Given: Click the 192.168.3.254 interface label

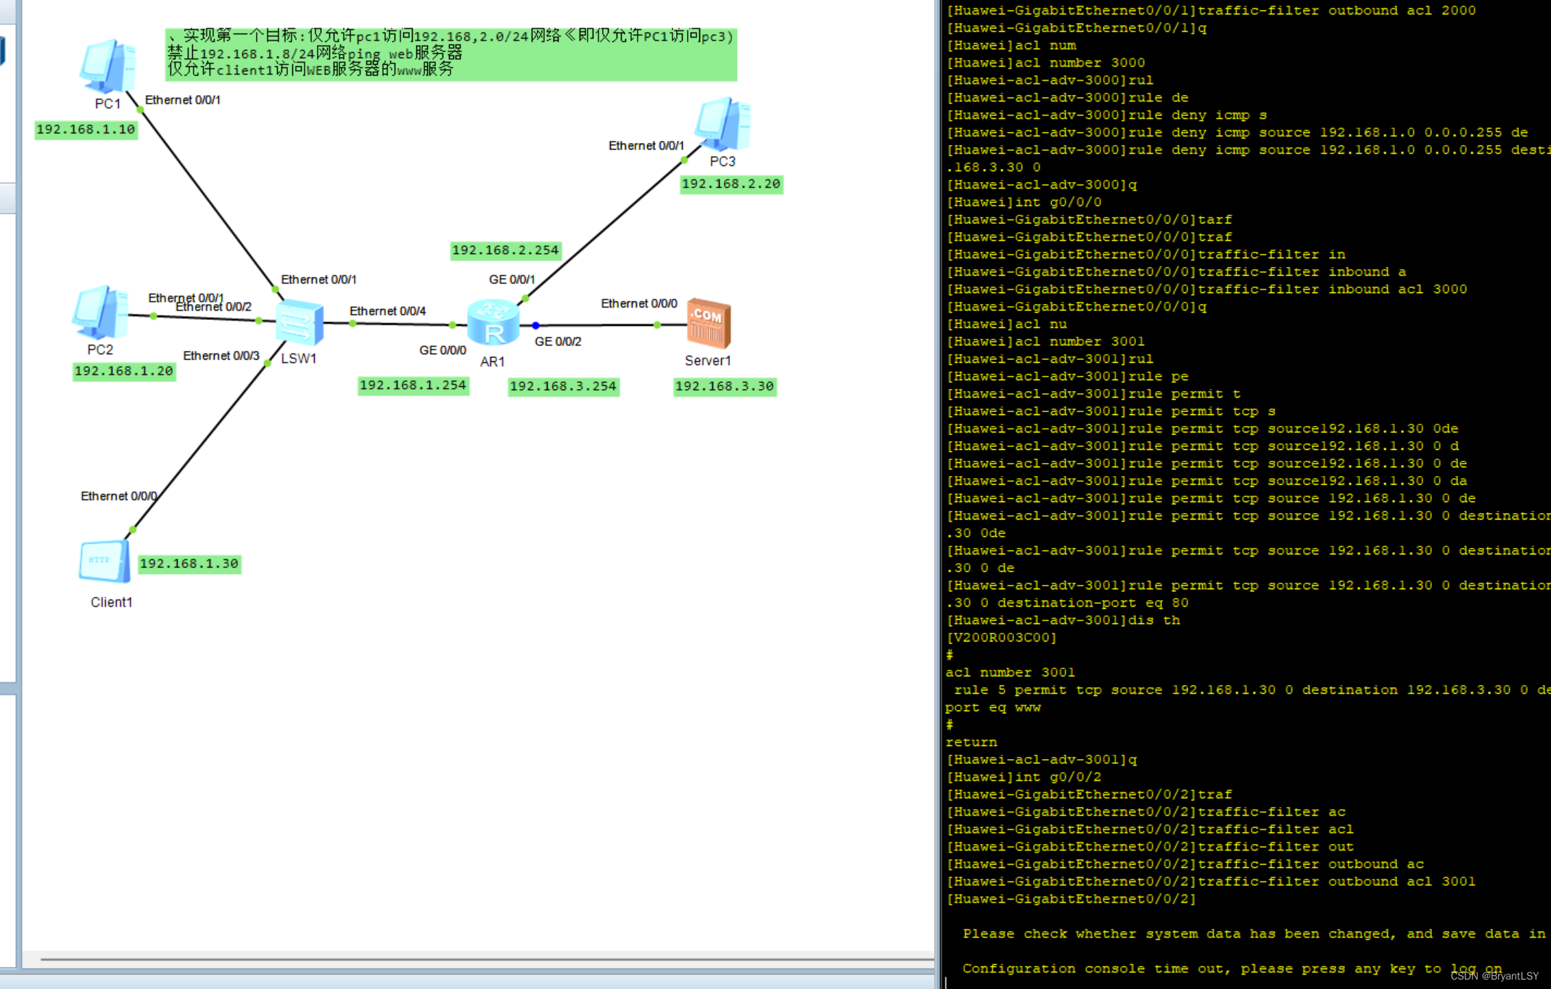Looking at the screenshot, I should click(x=563, y=387).
